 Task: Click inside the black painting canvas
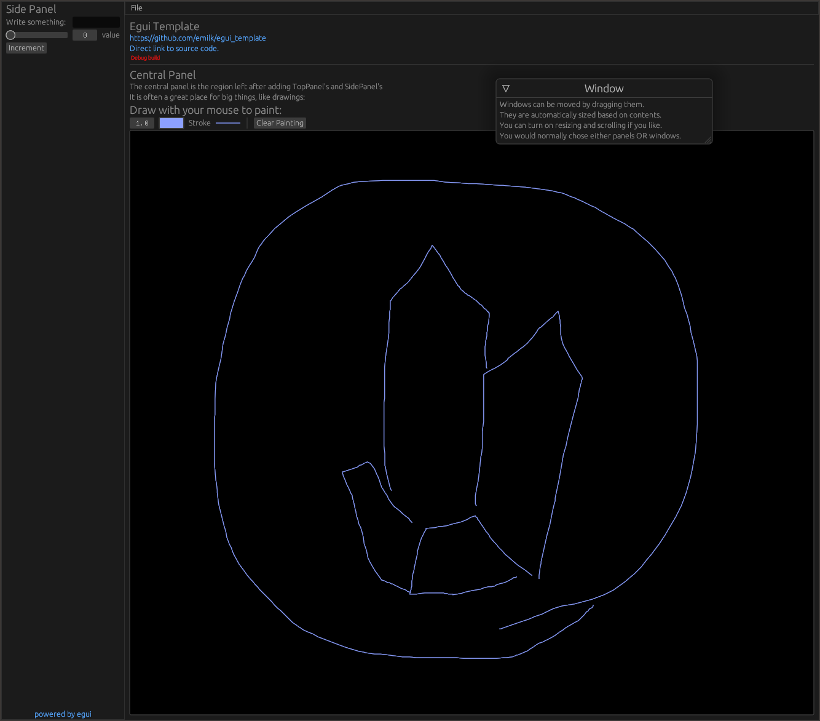click(471, 423)
